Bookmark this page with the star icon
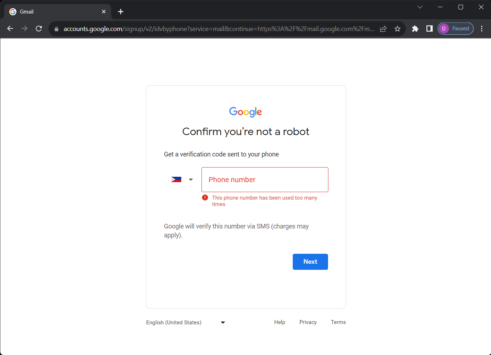Image resolution: width=491 pixels, height=355 pixels. pyautogui.click(x=398, y=29)
